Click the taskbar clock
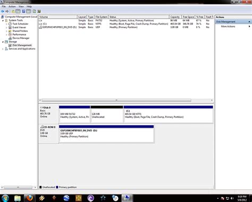This screenshot has height=202, width=252. click(242, 198)
